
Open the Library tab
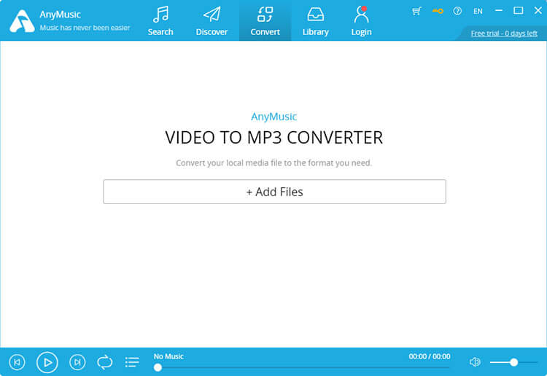coord(316,21)
